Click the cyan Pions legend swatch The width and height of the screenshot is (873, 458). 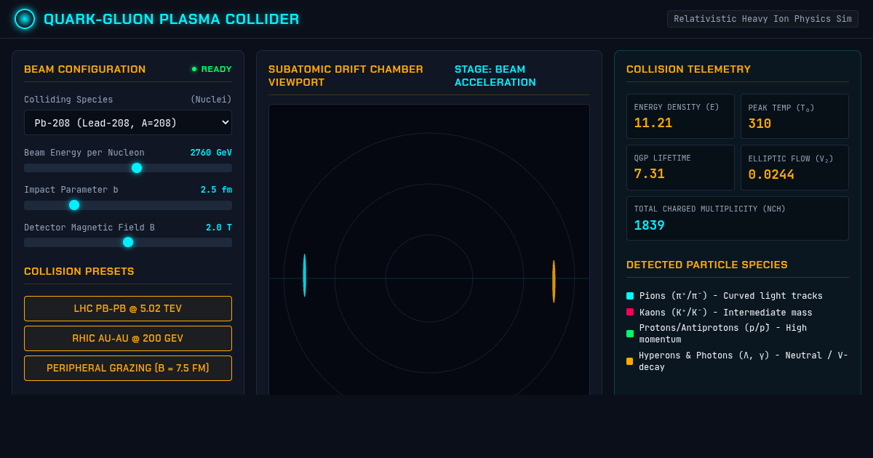tap(630, 296)
